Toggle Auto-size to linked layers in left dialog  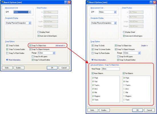coord(39,36)
